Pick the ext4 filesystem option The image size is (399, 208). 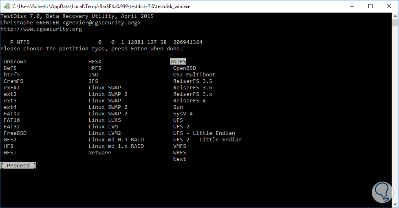click(10, 107)
